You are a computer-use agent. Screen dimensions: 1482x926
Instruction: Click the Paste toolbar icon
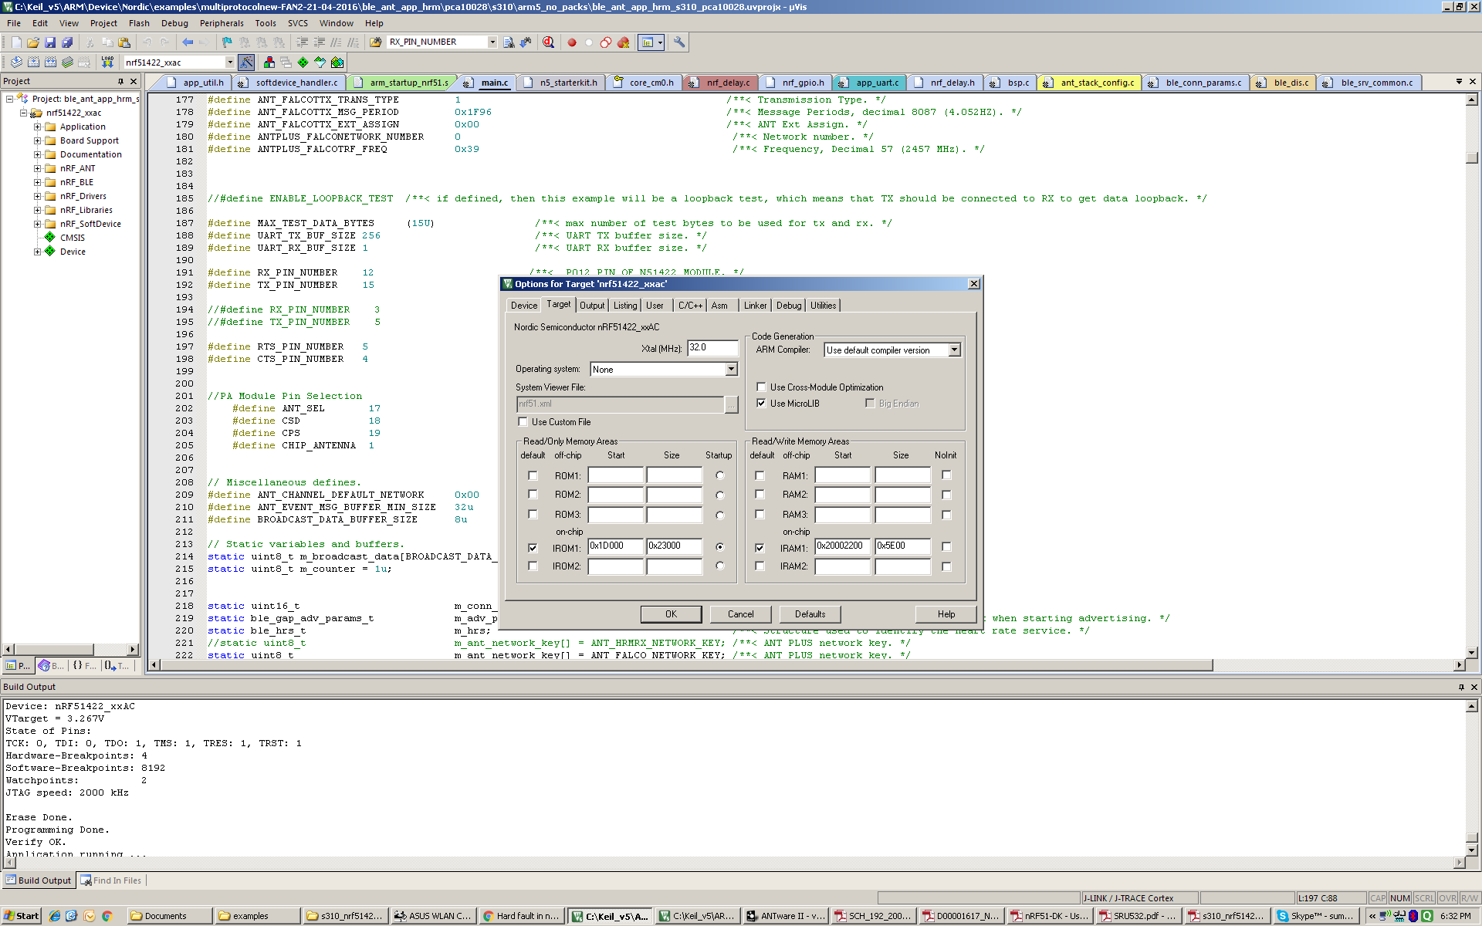click(124, 42)
